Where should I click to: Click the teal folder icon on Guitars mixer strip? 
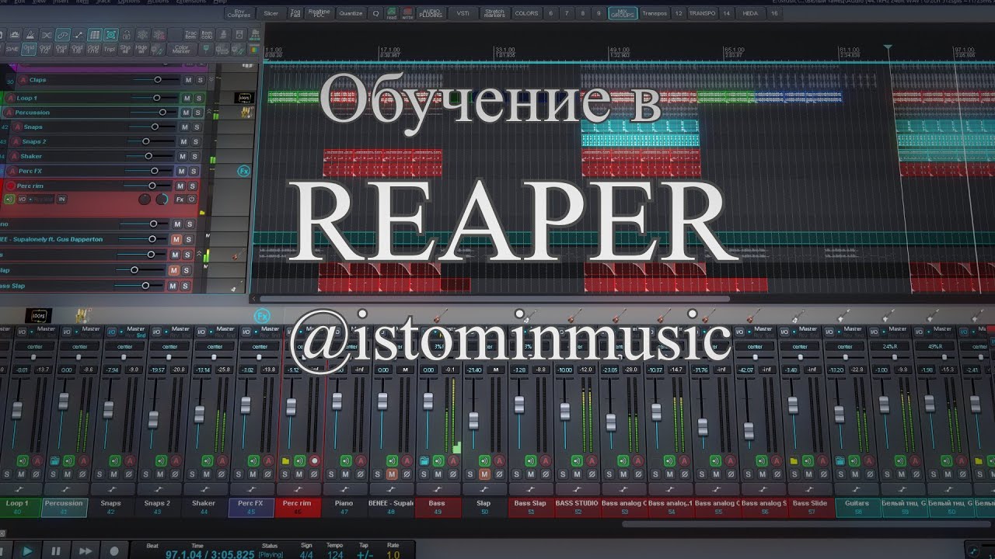[x=840, y=460]
